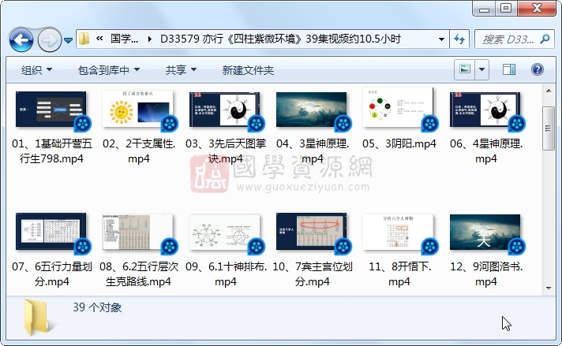
Task: Click file name 02、2干支属性.mp4
Action: click(139, 151)
